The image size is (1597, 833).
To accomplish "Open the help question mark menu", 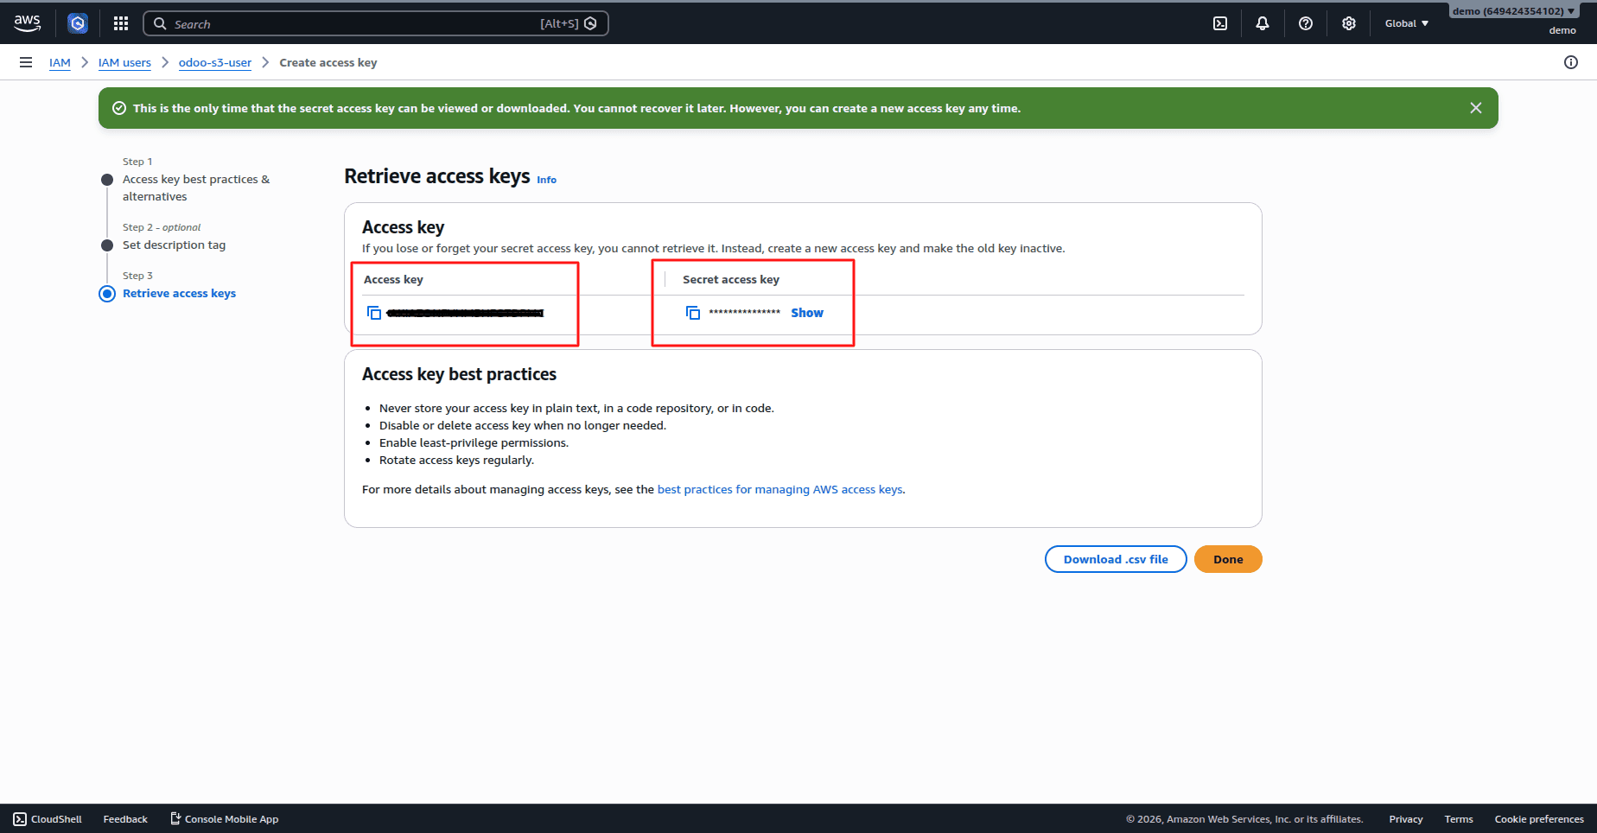I will click(x=1306, y=23).
